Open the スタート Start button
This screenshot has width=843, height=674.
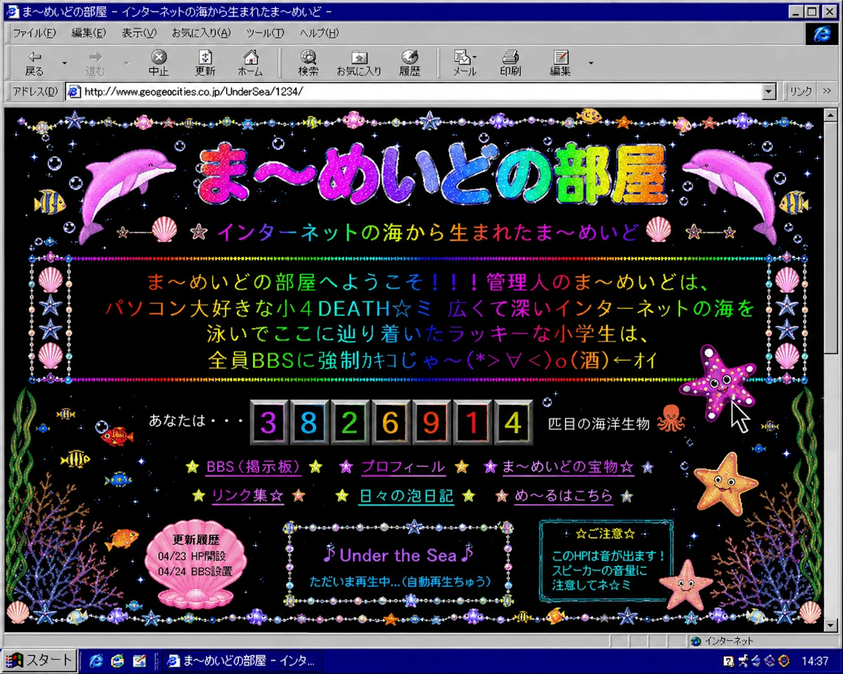tap(39, 661)
